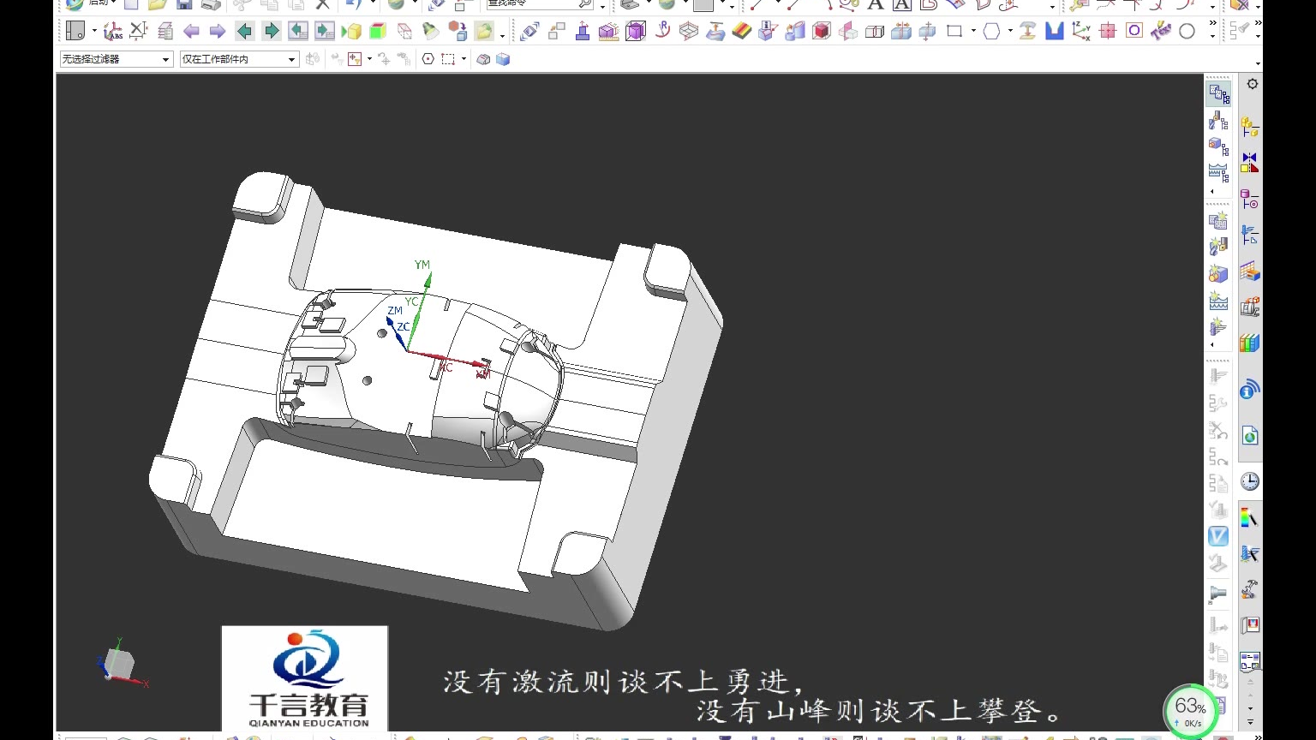This screenshot has height=740, width=1316.
Task: Open the Web Browser globe tab
Action: (x=1250, y=437)
